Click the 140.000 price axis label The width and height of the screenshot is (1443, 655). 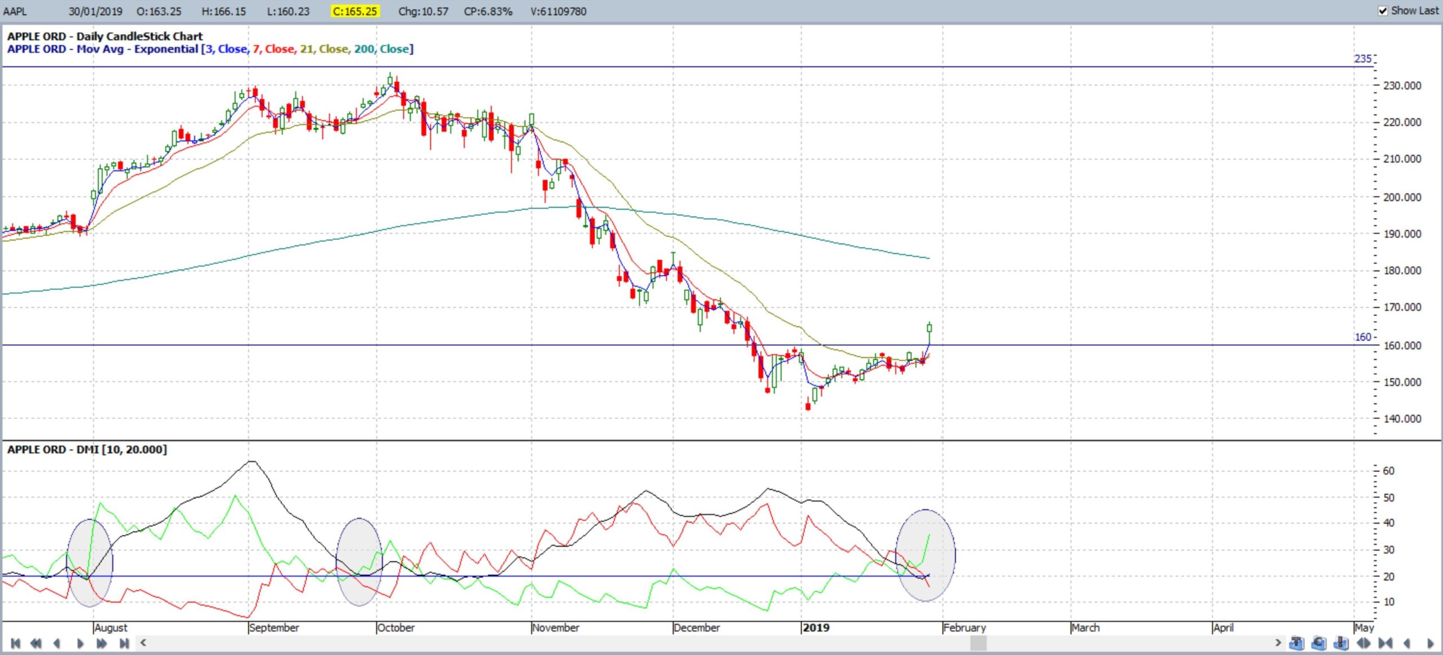point(1402,419)
